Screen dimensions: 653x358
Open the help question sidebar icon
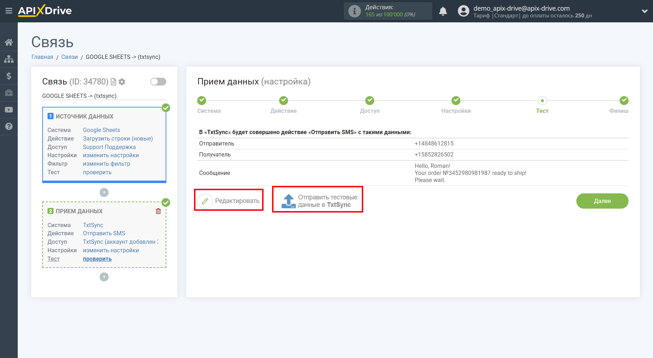(9, 126)
